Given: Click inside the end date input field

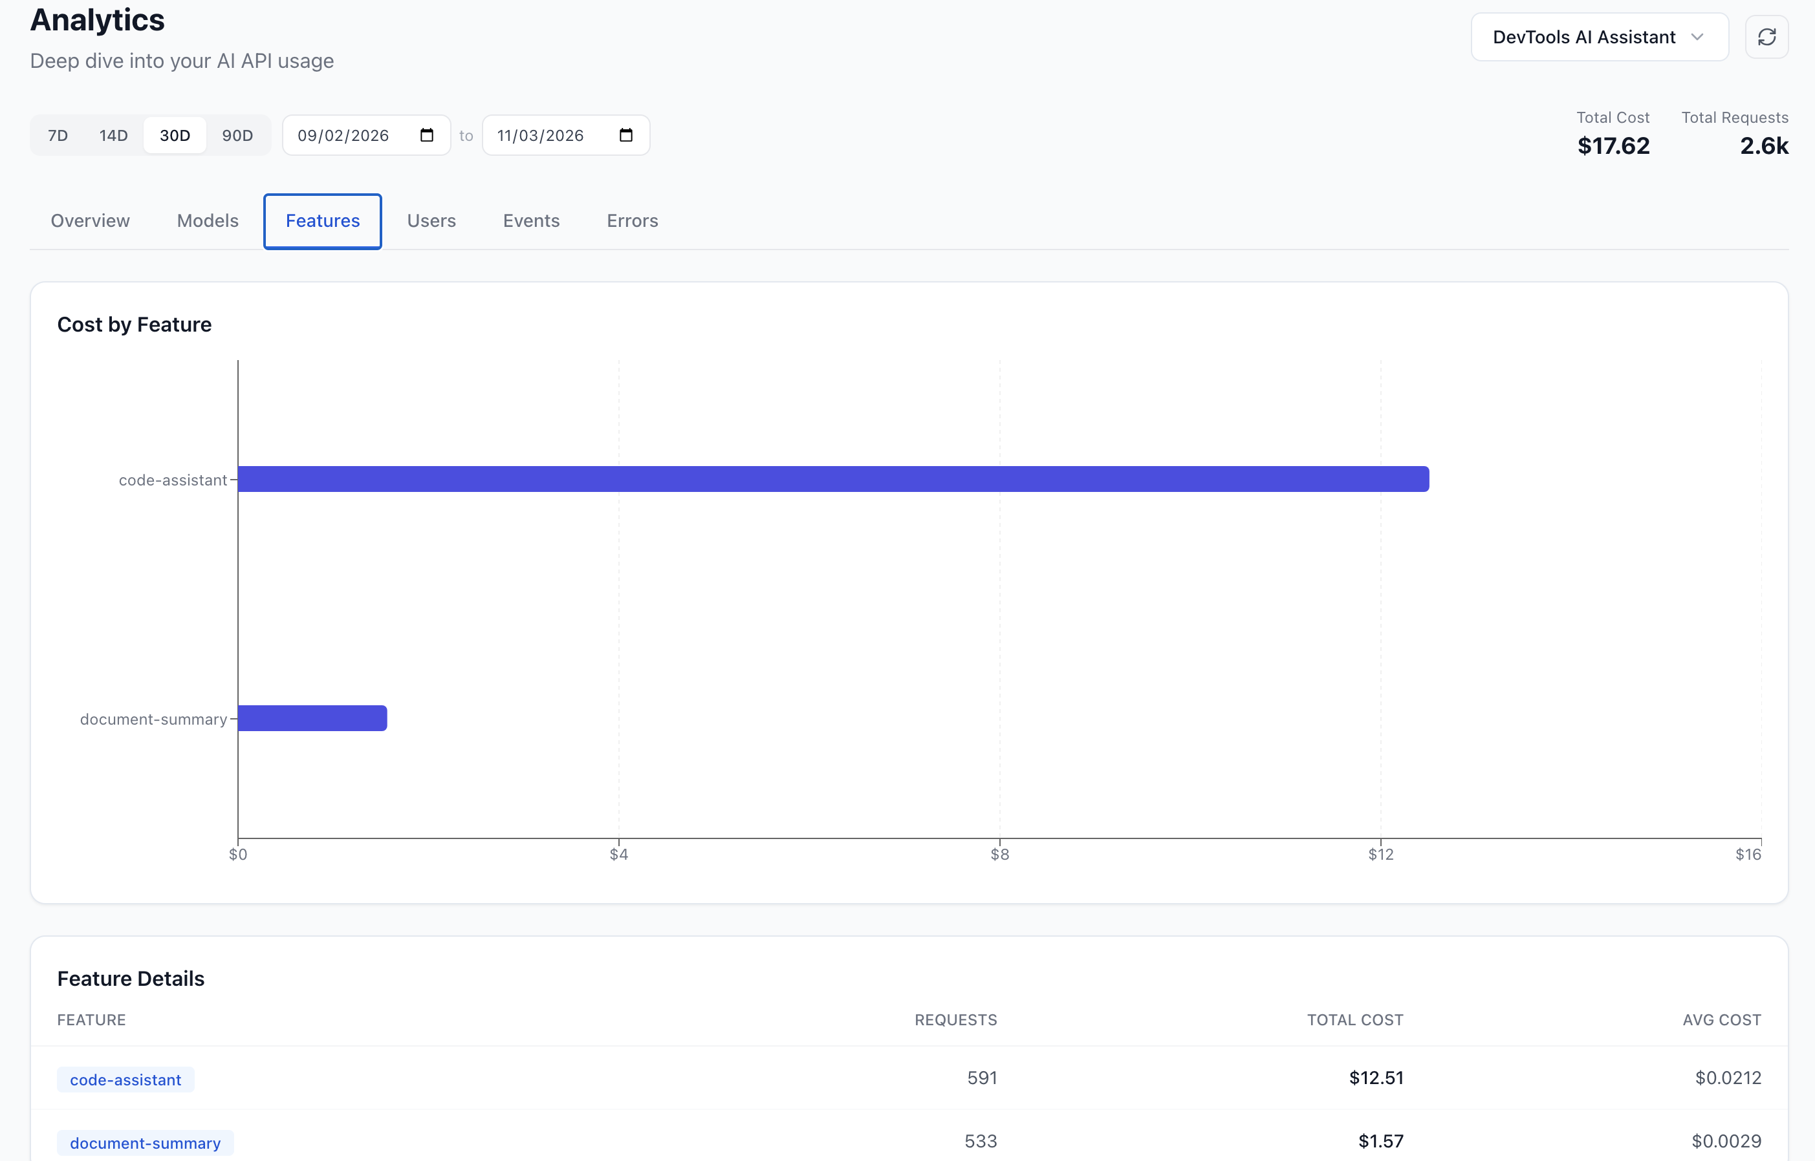Looking at the screenshot, I should click(541, 134).
